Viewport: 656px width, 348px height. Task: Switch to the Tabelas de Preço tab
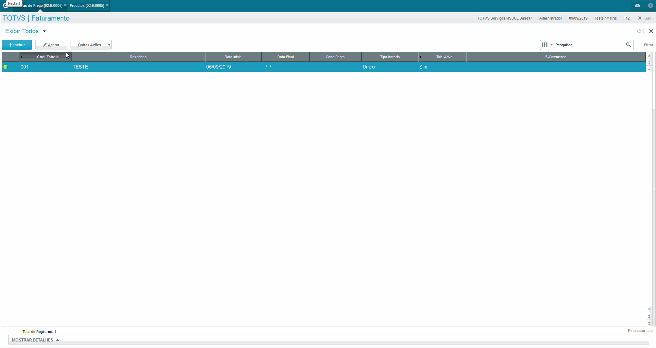point(43,5)
